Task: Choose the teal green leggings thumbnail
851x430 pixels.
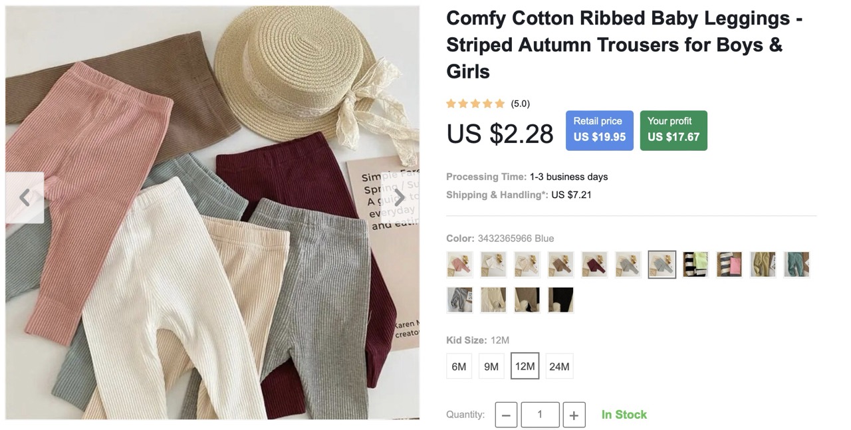Action: 796,265
